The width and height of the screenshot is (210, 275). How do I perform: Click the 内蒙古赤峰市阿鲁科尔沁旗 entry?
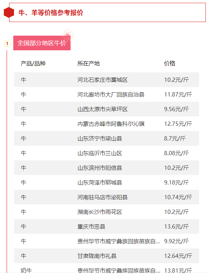pyautogui.click(x=111, y=124)
